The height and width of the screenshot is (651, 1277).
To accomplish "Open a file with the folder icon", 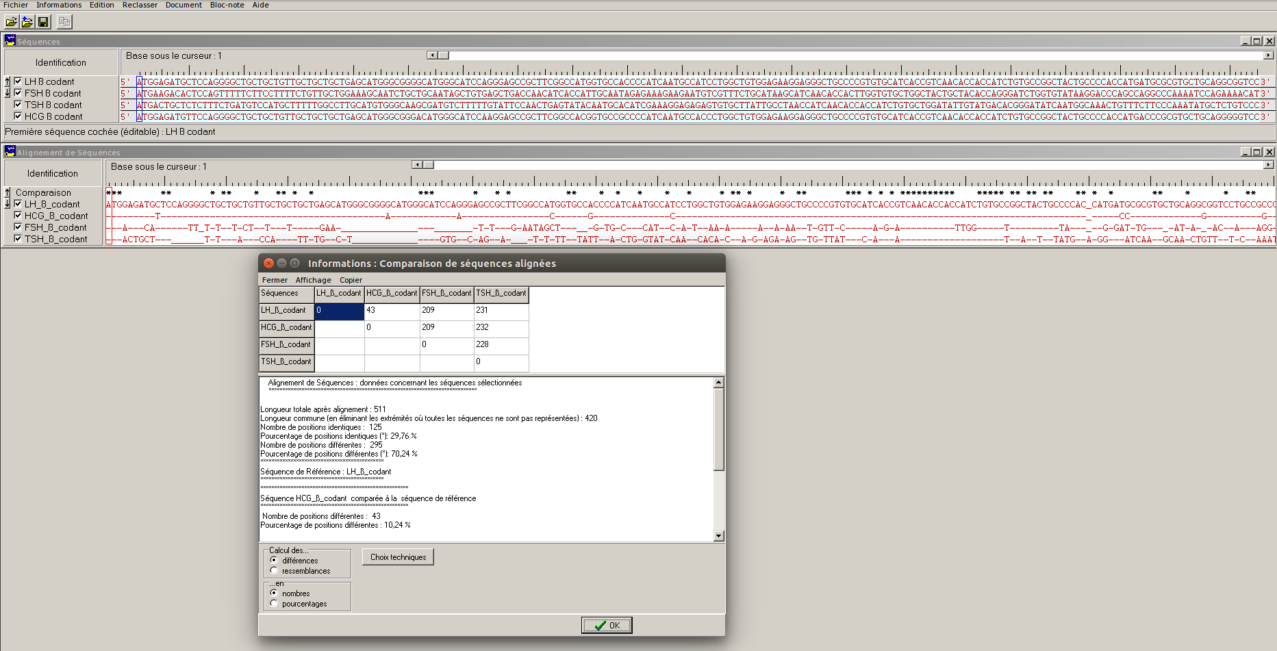I will 12,22.
